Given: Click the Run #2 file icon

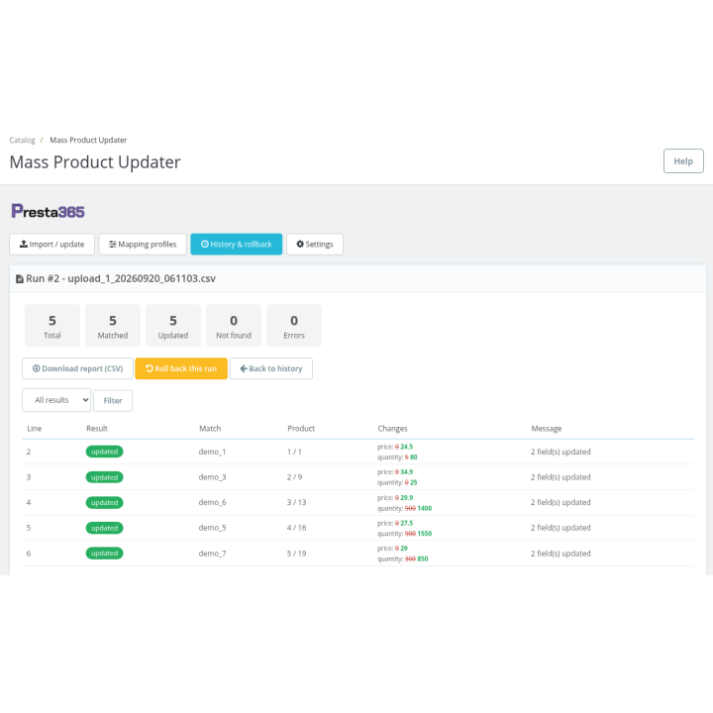Looking at the screenshot, I should (20, 278).
